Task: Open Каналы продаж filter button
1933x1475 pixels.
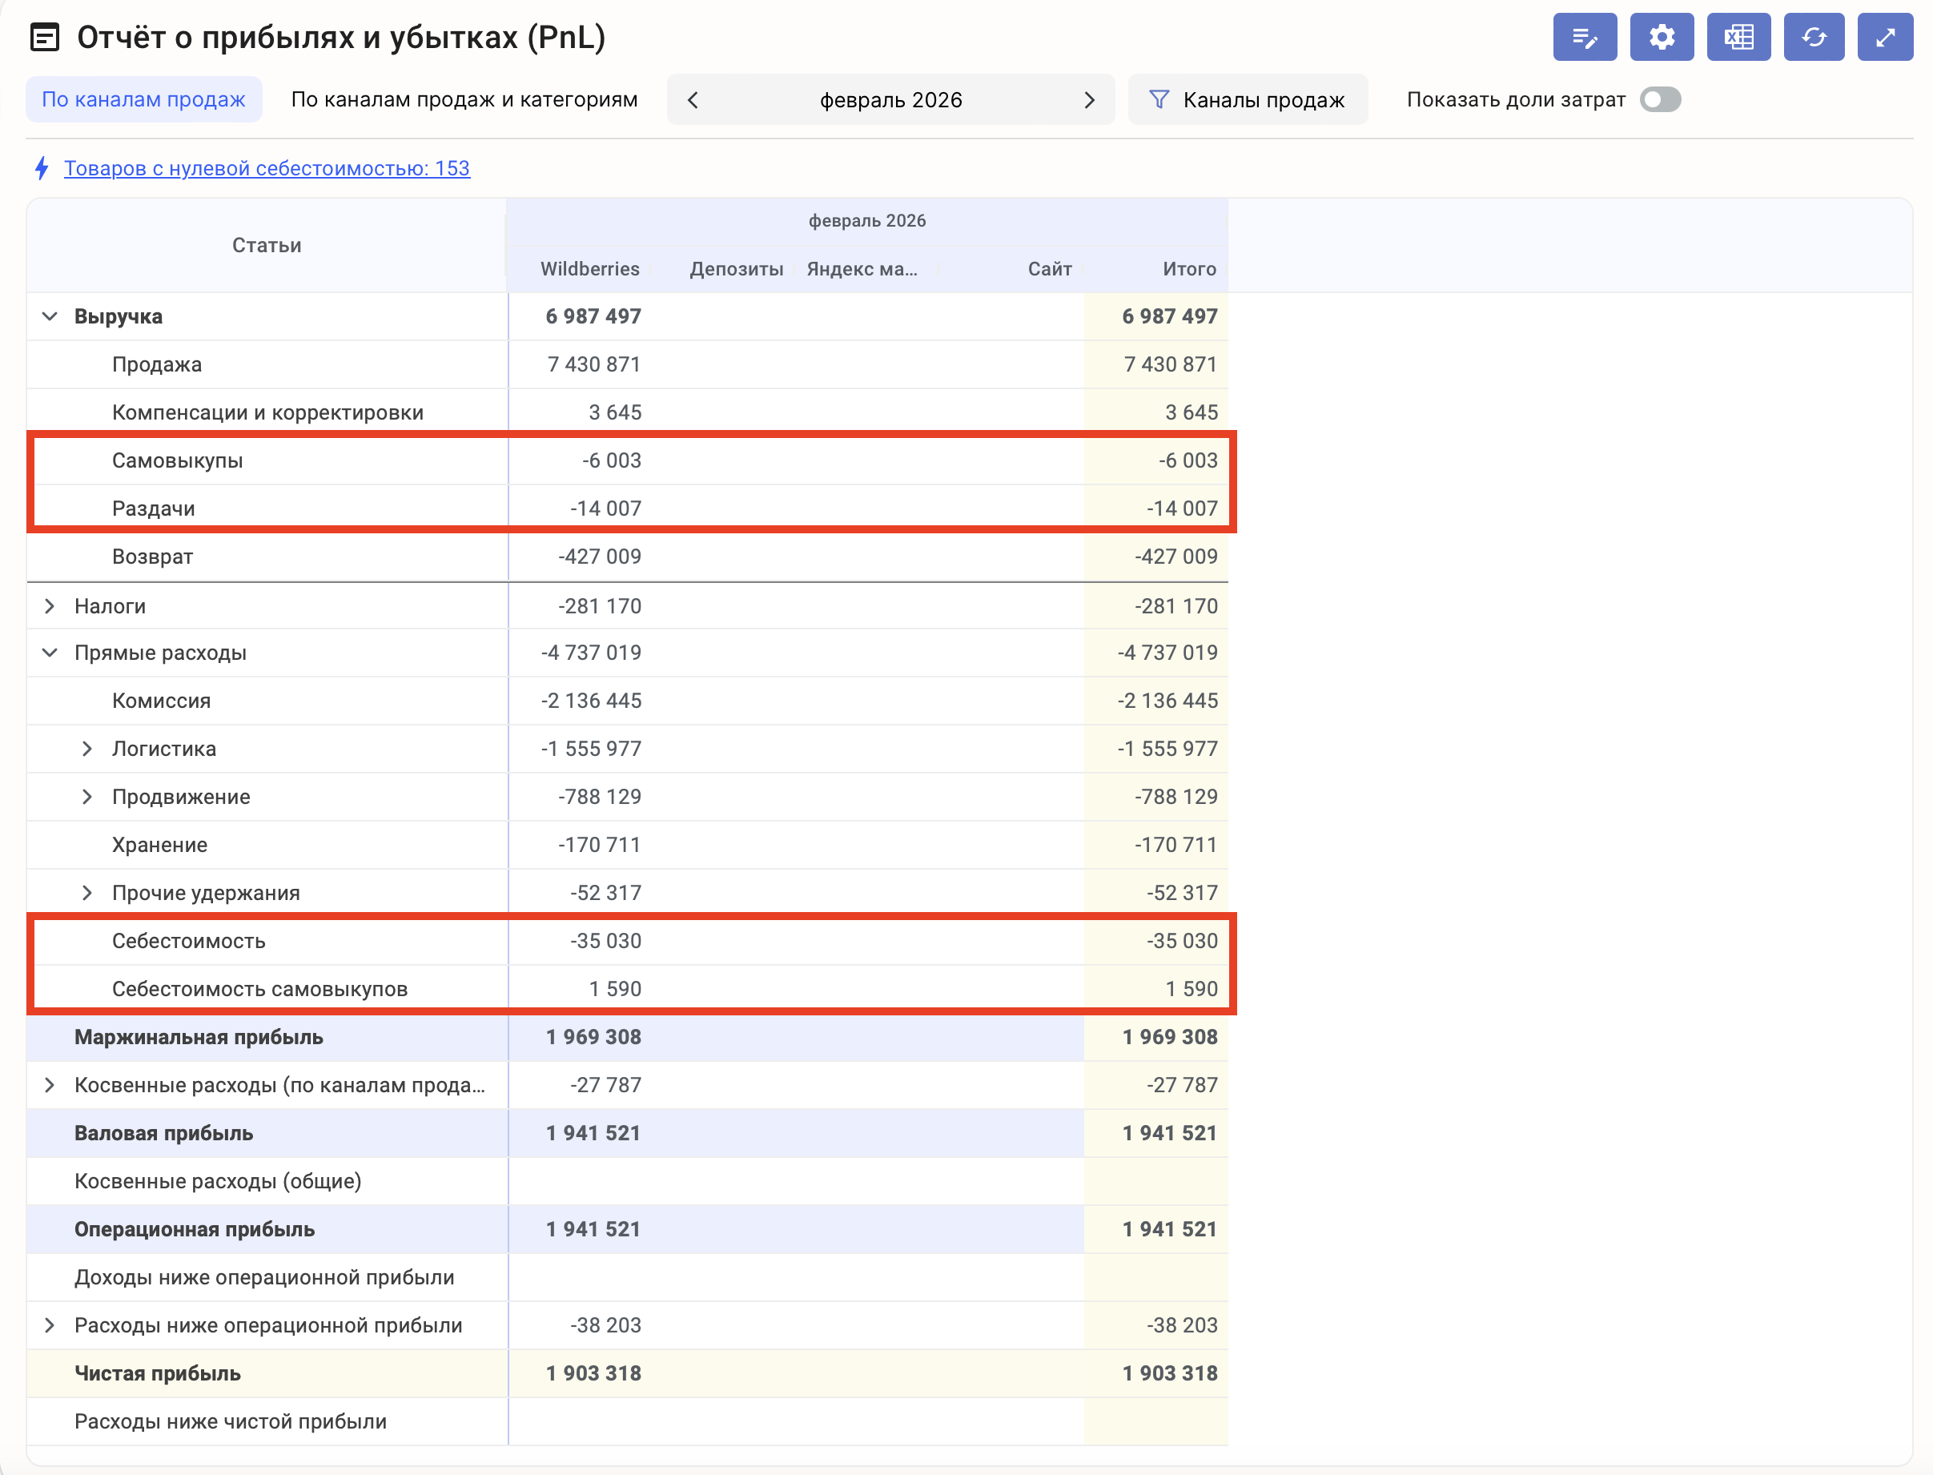Action: [x=1247, y=100]
